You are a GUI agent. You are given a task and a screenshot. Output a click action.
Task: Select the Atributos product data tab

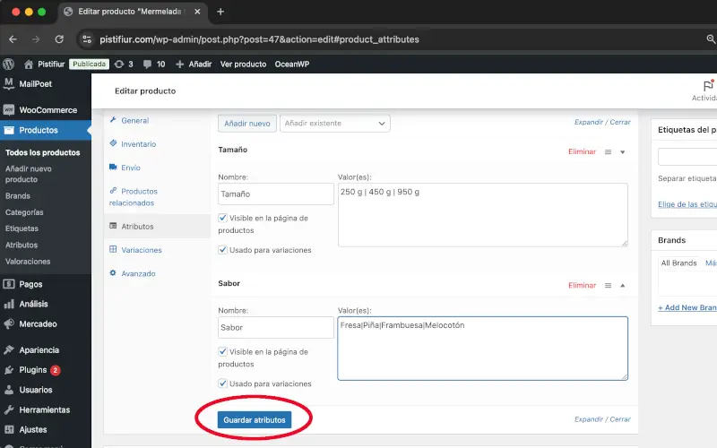(x=157, y=227)
